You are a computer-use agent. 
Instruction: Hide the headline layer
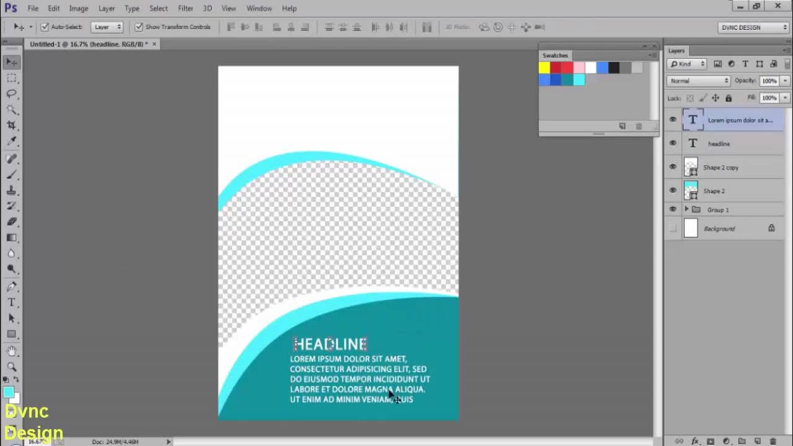673,144
